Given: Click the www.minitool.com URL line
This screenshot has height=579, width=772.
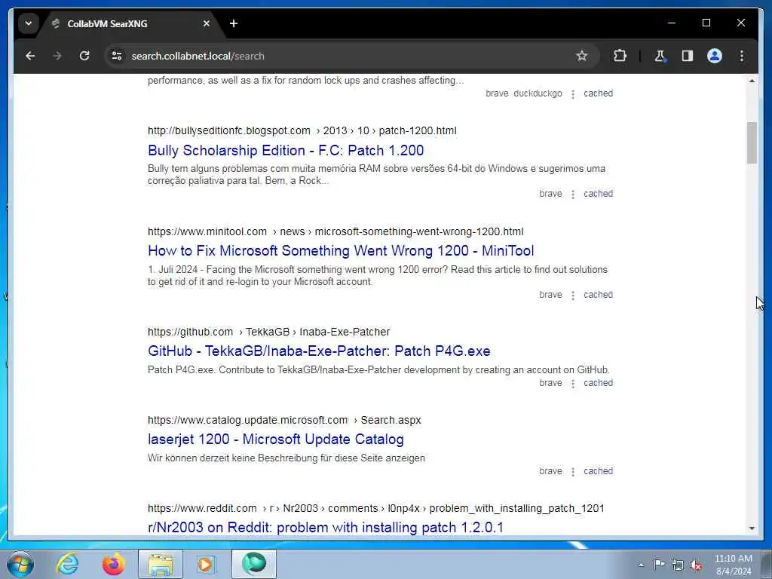Looking at the screenshot, I should pyautogui.click(x=335, y=231).
